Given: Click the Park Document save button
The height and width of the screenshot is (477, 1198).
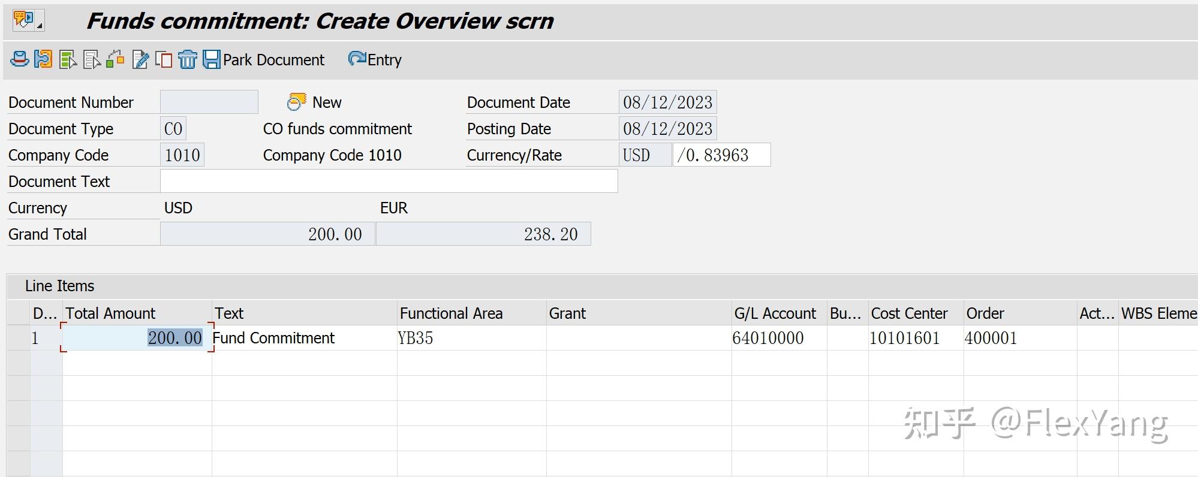Looking at the screenshot, I should point(263,59).
